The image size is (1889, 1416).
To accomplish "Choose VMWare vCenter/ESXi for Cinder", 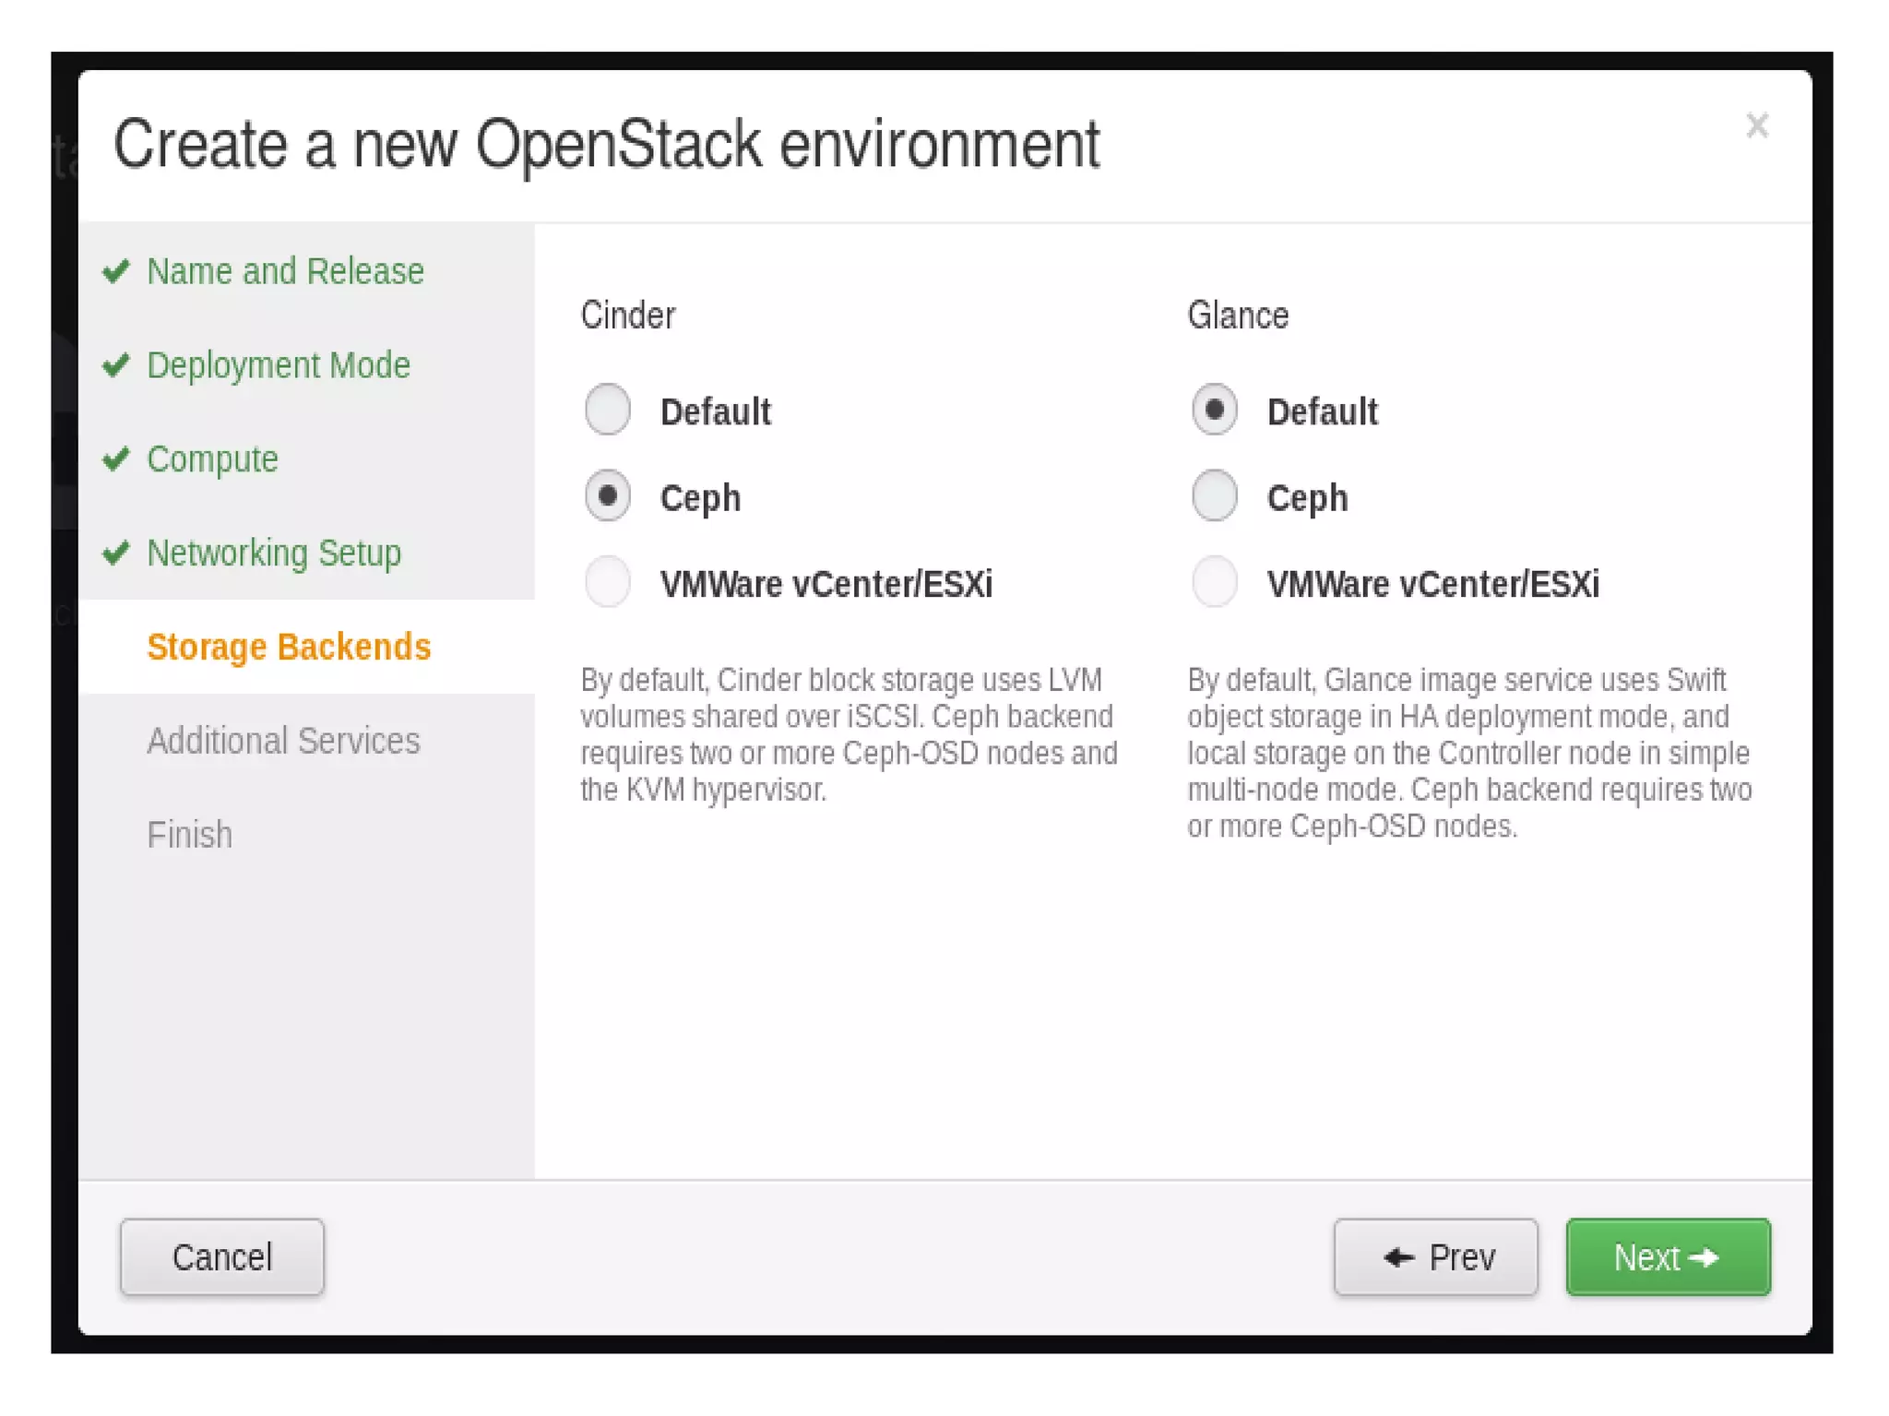I will [608, 582].
